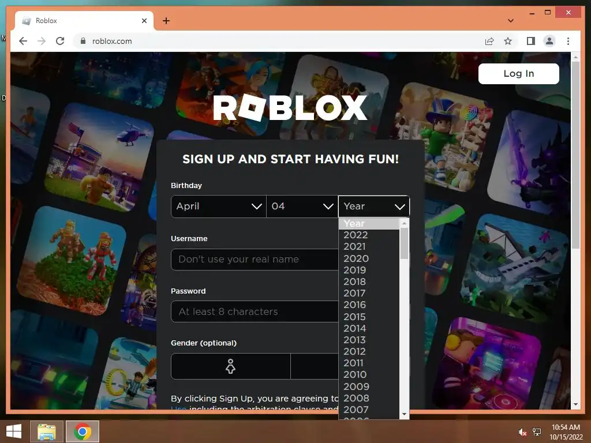Image resolution: width=591 pixels, height=443 pixels.
Task: Choose 2012 as birth year
Action: click(369, 351)
